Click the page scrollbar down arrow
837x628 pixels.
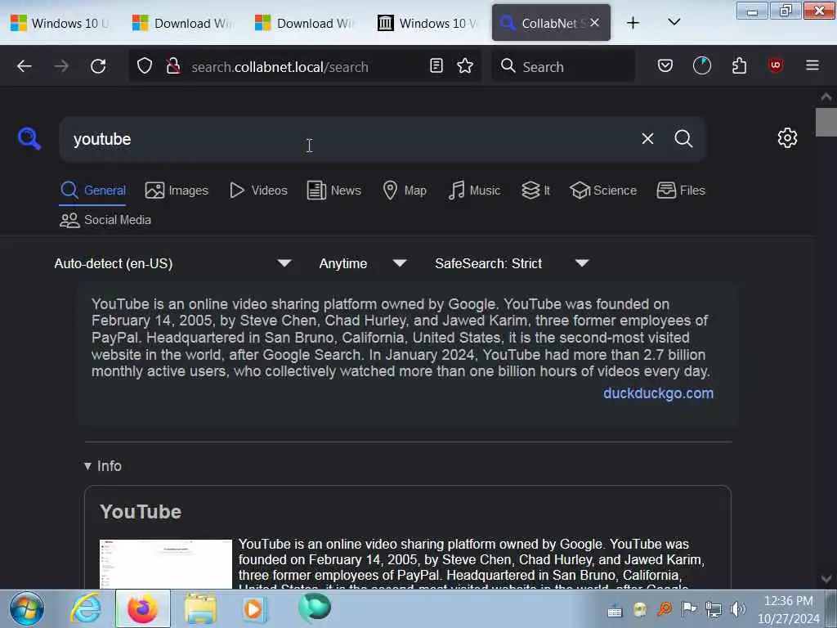point(826,579)
